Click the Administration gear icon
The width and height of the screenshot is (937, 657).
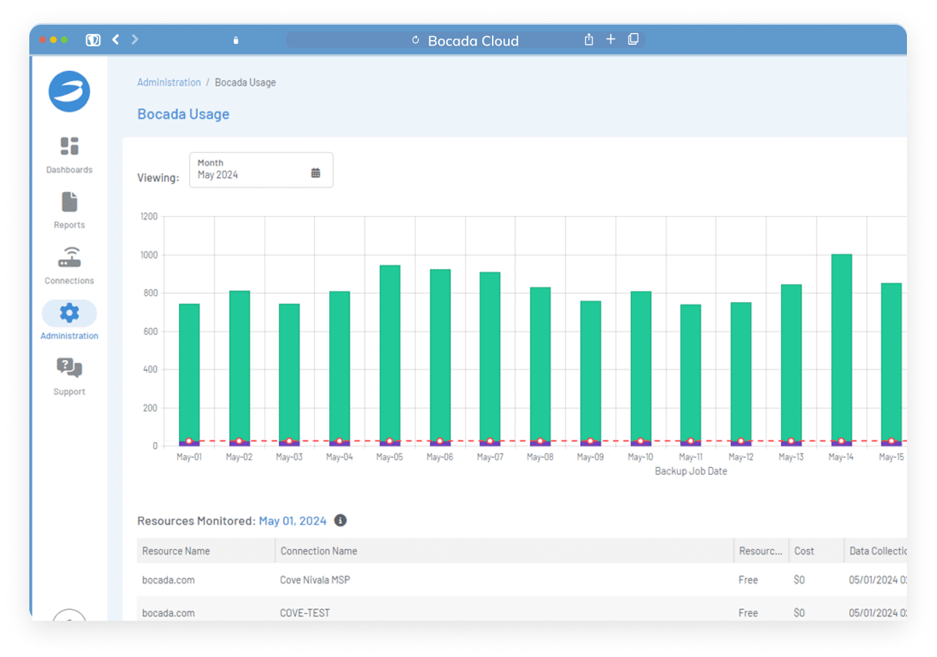point(69,312)
